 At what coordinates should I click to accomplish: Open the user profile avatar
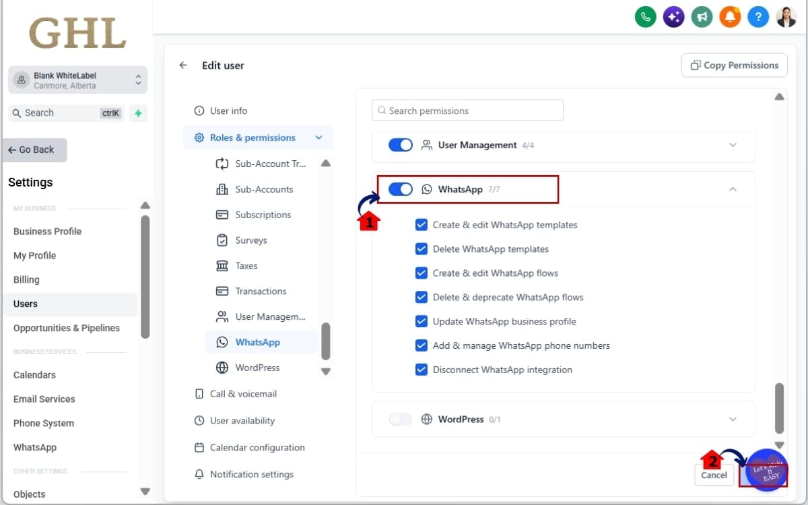786,17
